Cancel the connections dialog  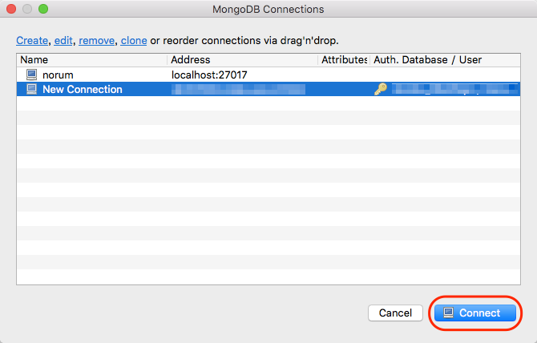pyautogui.click(x=396, y=313)
